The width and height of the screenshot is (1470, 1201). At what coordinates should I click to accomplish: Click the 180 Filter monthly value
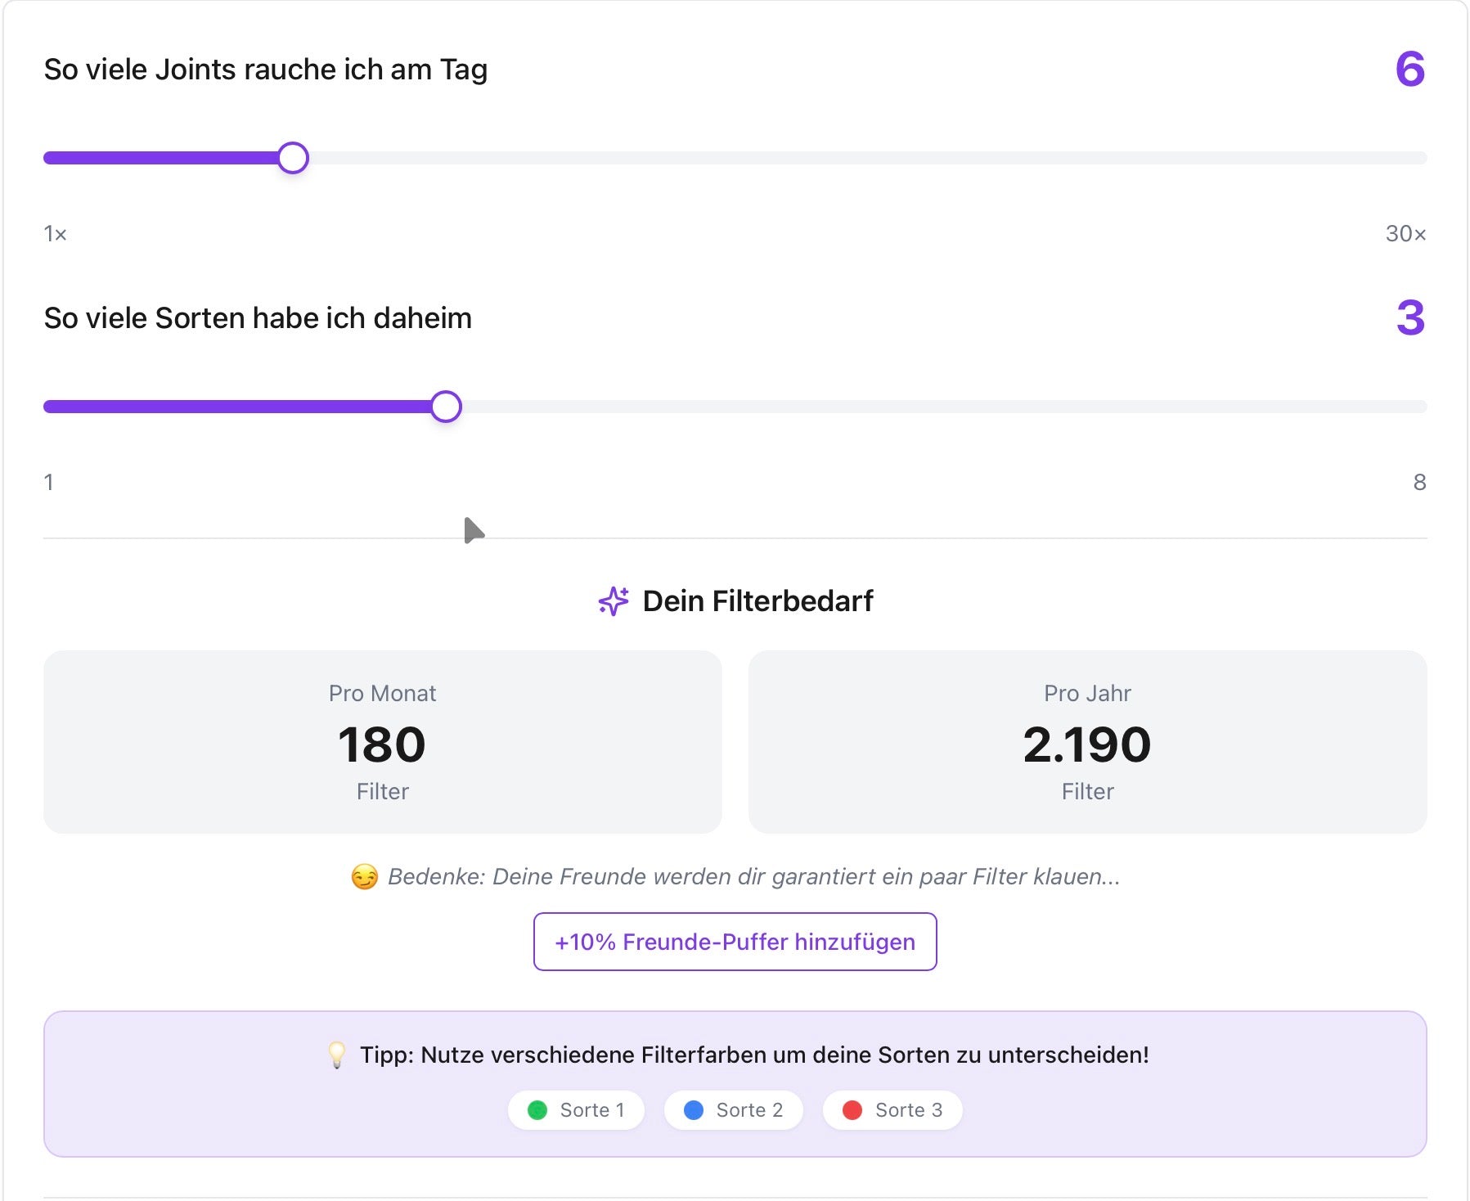point(382,744)
